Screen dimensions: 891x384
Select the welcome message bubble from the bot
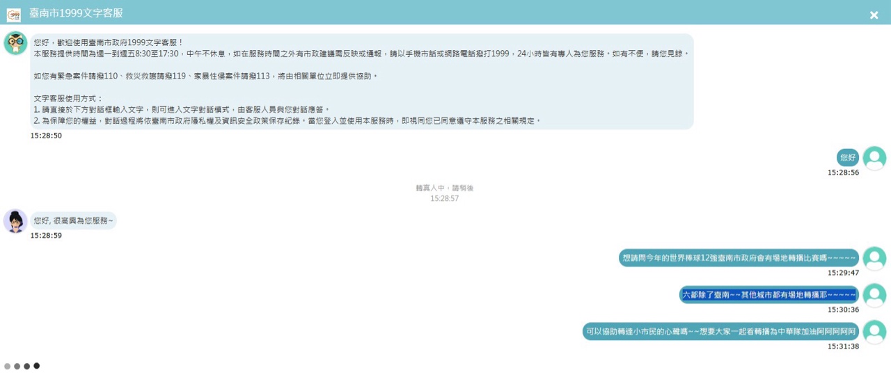pyautogui.click(x=361, y=81)
